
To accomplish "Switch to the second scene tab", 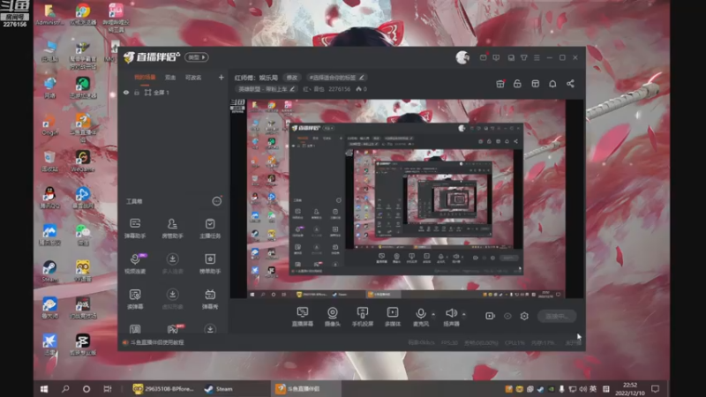I will (x=170, y=78).
